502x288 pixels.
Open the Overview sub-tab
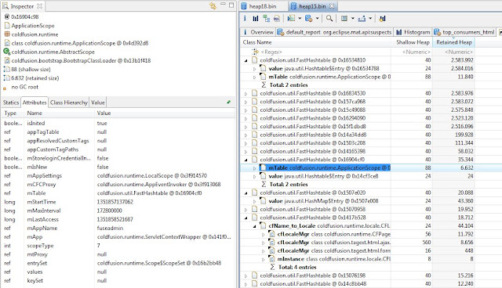pyautogui.click(x=258, y=32)
